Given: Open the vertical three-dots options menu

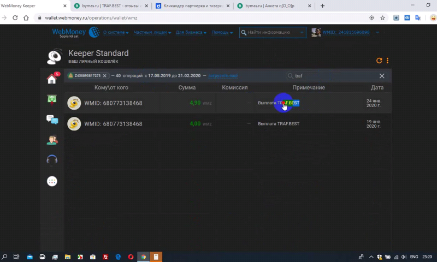Looking at the screenshot, I should tap(388, 61).
